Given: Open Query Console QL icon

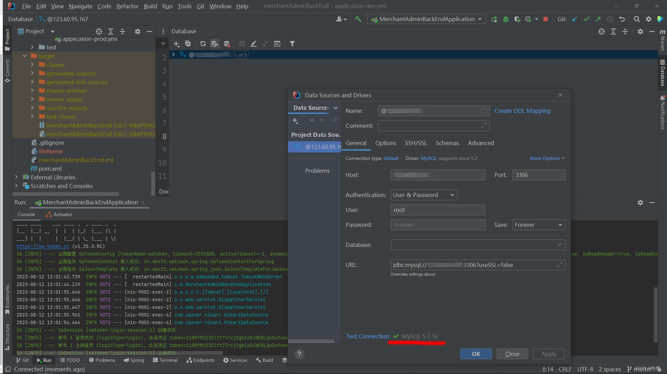Looking at the screenshot, I should tap(277, 44).
